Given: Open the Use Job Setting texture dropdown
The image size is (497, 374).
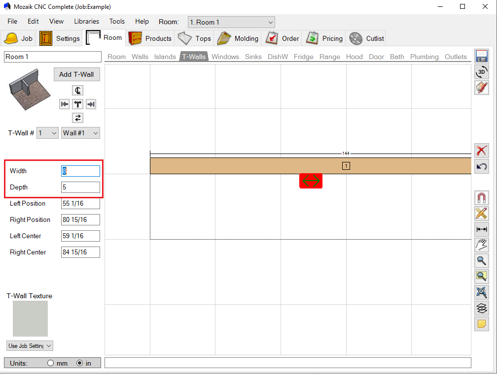Looking at the screenshot, I should (30, 346).
